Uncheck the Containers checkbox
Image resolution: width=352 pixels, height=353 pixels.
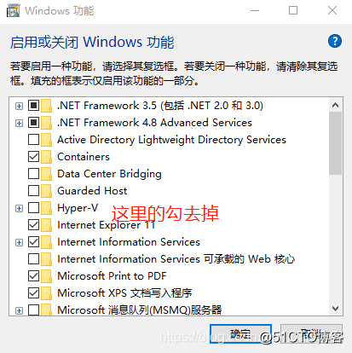33,157
